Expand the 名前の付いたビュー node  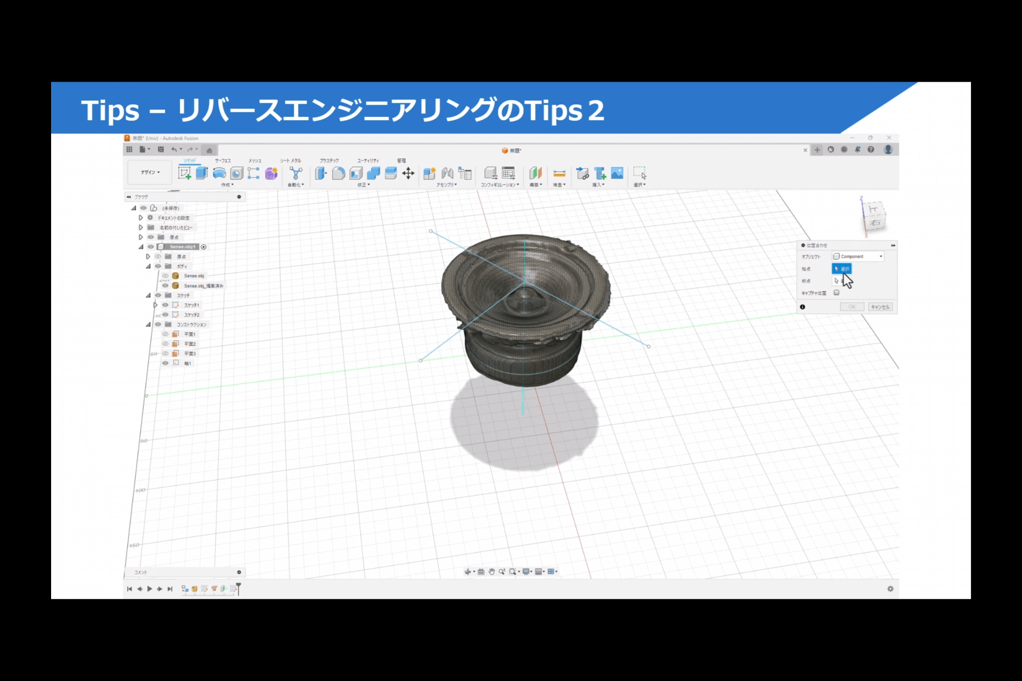tap(141, 227)
